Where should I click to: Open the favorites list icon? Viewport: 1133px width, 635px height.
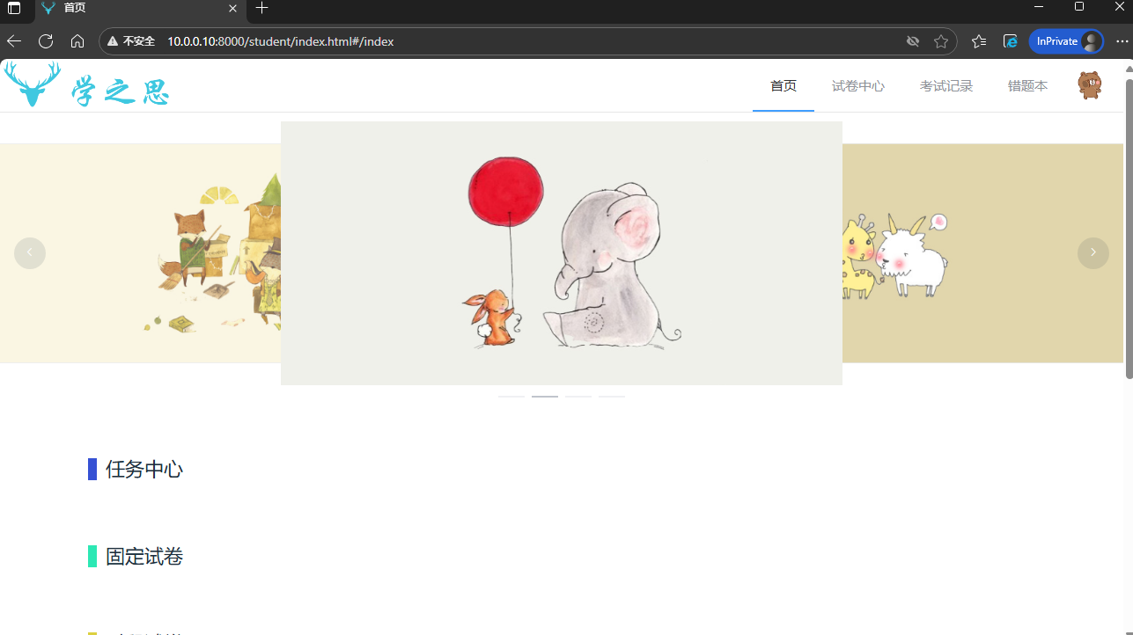pos(979,41)
